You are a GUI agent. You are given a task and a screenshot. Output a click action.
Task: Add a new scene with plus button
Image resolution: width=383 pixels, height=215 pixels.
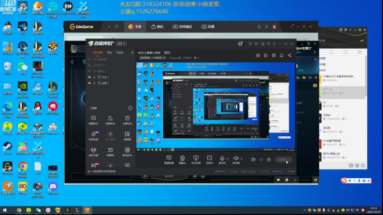(x=132, y=53)
